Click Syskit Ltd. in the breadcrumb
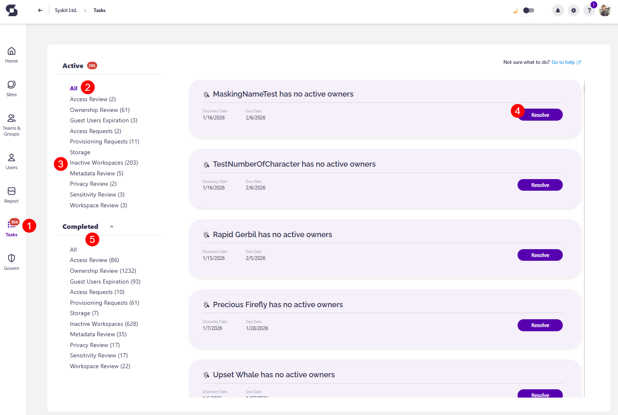 click(66, 10)
